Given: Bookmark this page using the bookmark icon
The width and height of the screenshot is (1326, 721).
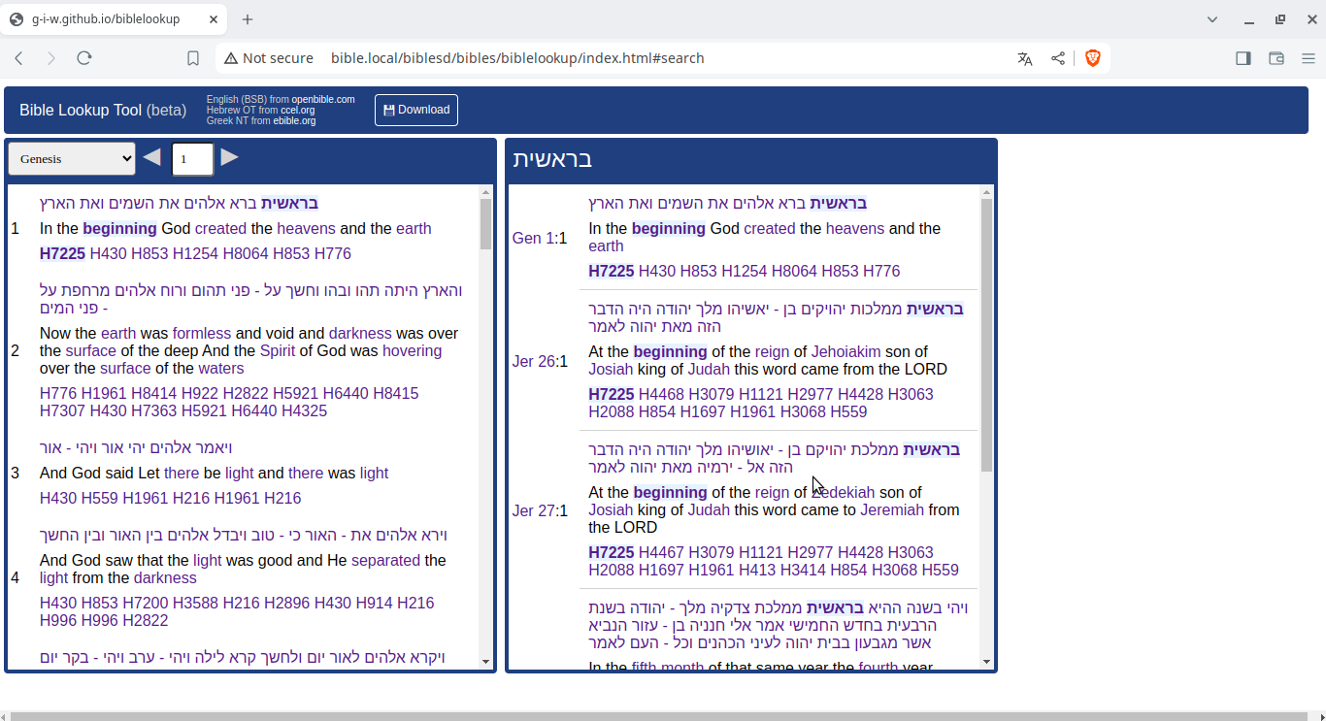Looking at the screenshot, I should tap(193, 58).
